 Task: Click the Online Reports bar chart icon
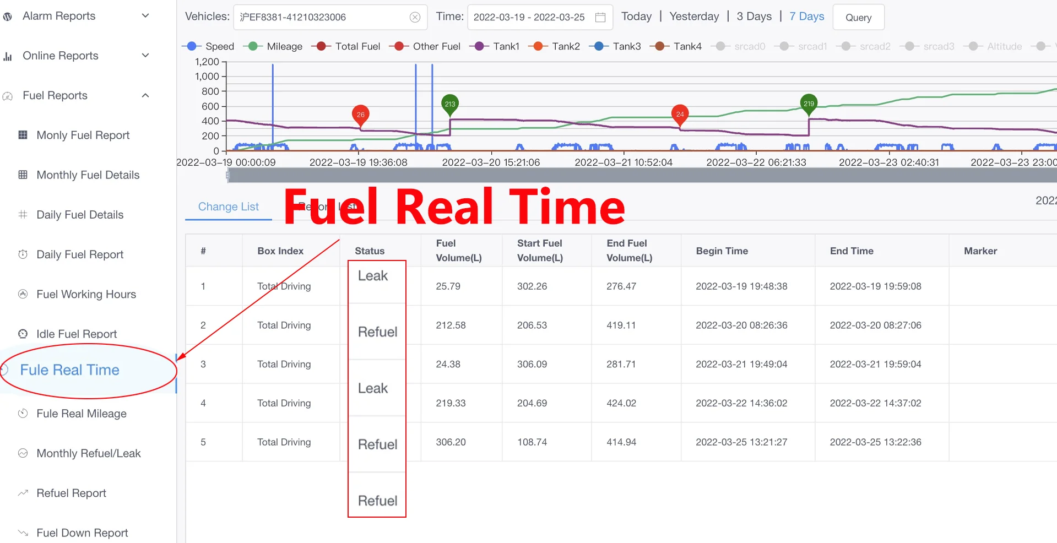pyautogui.click(x=8, y=55)
